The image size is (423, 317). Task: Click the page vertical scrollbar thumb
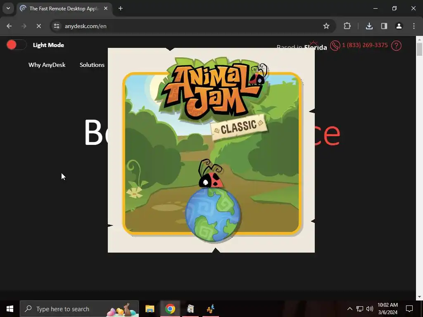tap(419, 50)
